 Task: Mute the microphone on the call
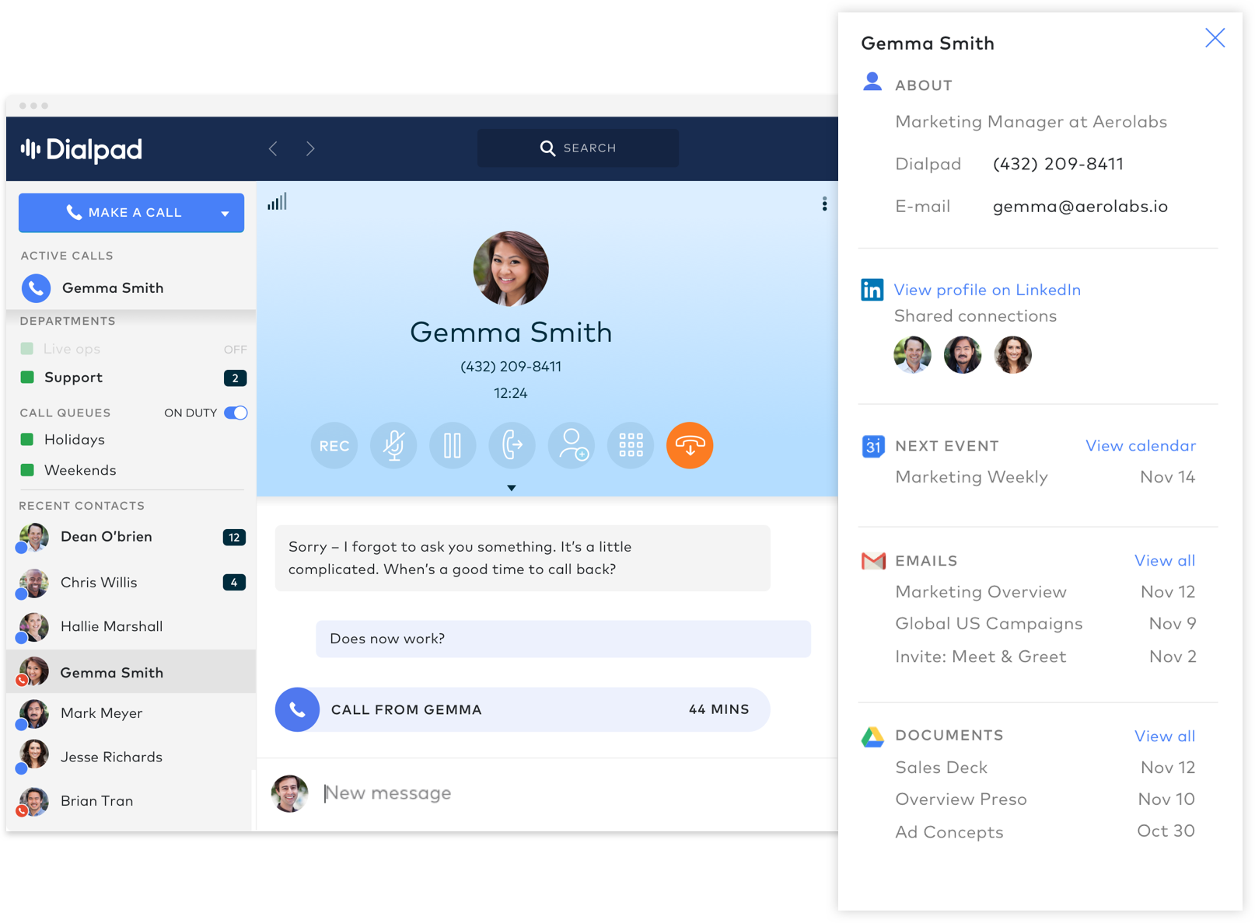[393, 445]
